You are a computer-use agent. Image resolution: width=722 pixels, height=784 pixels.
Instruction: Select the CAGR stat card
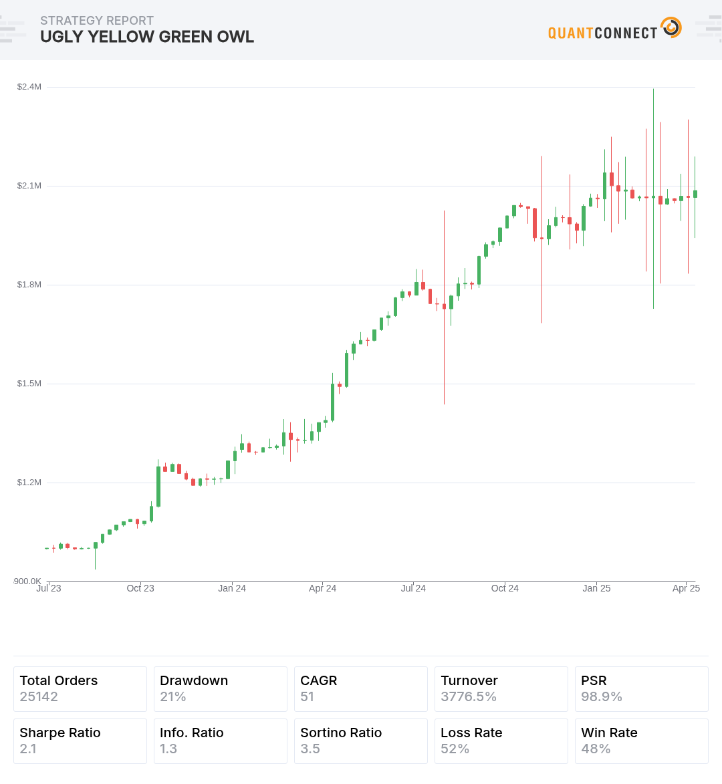(361, 689)
